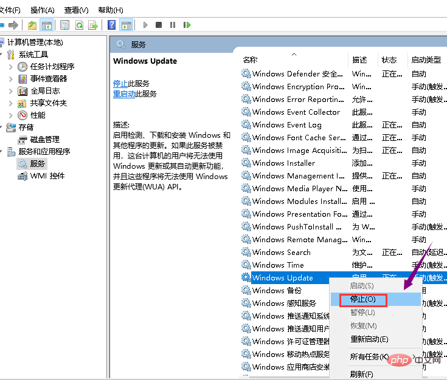
Task: Click the refresh toolbar icon
Action: pos(79,25)
